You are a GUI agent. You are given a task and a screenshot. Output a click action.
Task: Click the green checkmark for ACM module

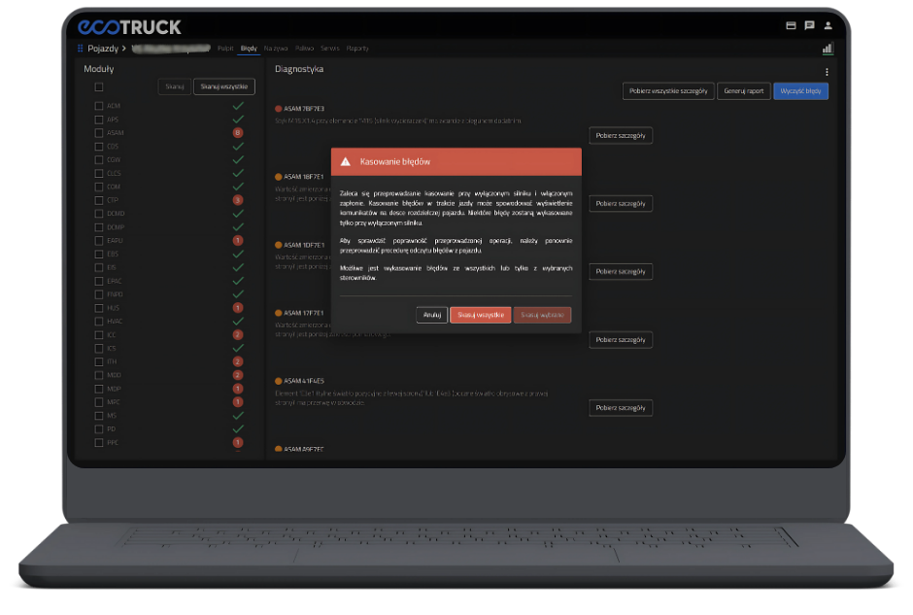(x=238, y=105)
